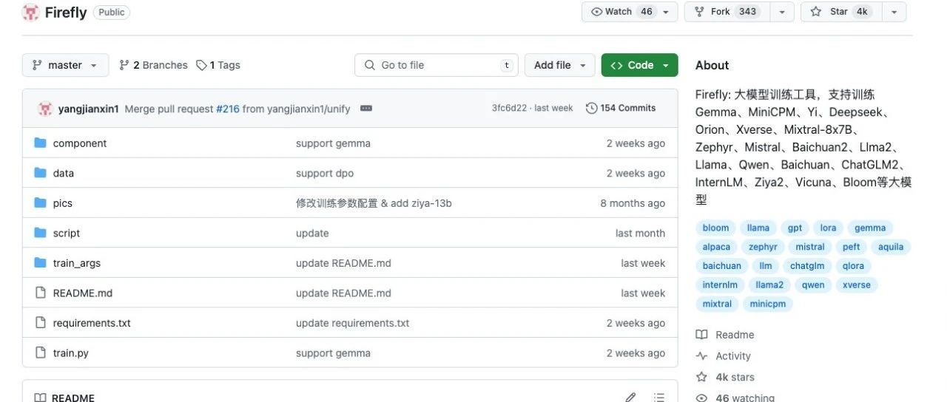The height and width of the screenshot is (402, 947).
Task: Click the Fork 343 button
Action: [727, 12]
